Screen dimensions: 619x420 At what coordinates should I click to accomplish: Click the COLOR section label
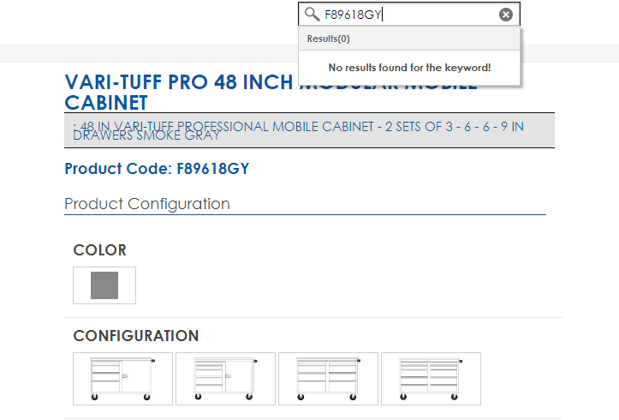(x=100, y=250)
